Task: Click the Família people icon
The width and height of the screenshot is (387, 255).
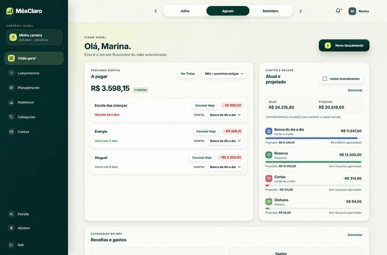Action: pyautogui.click(x=11, y=214)
